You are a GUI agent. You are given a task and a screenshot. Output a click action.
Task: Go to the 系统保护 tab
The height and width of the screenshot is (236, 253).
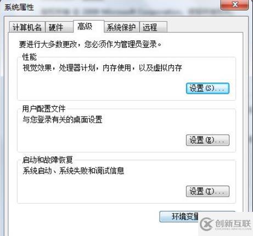click(x=121, y=27)
